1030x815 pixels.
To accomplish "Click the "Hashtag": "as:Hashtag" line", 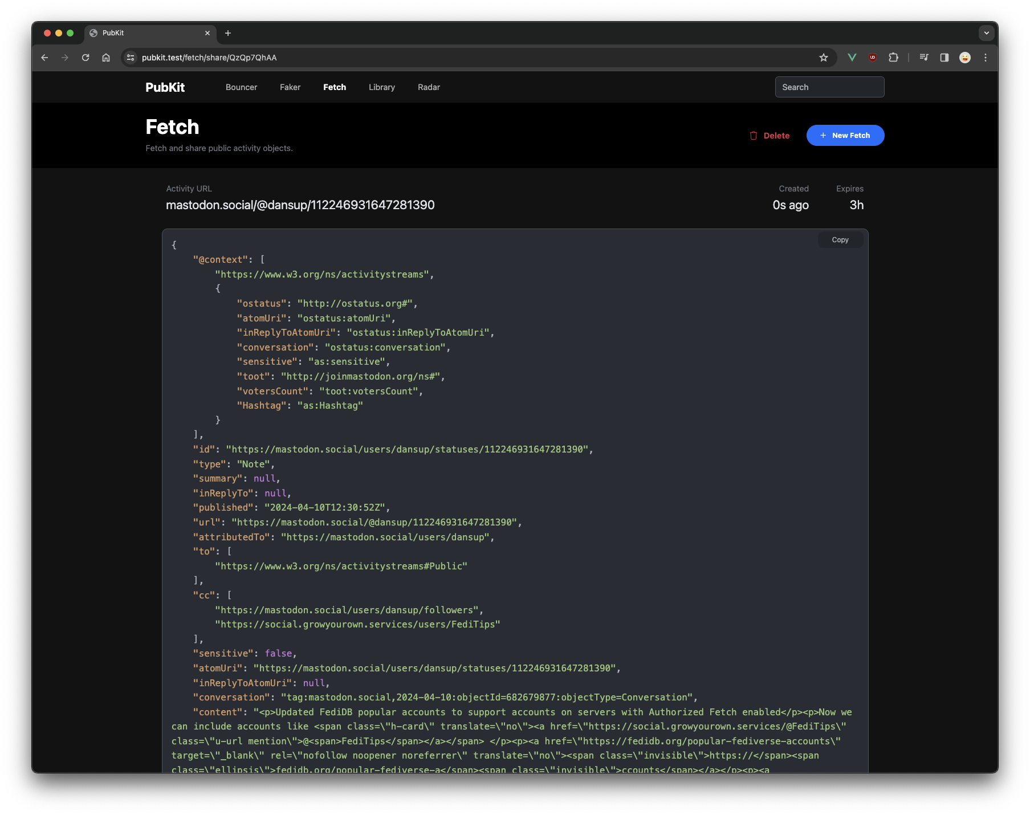I will click(300, 405).
